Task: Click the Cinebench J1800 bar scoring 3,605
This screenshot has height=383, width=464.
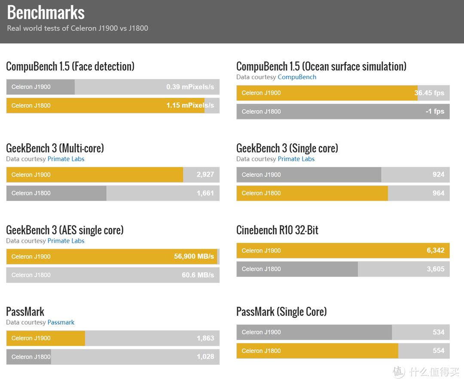Action: (x=343, y=269)
